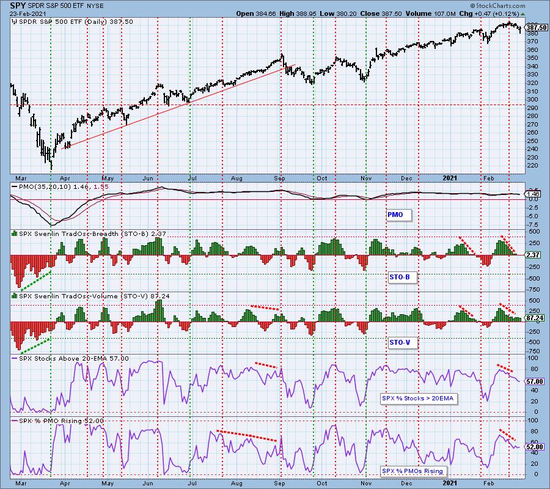Click the 'Chg +0.47 (+0.12%)' value
This screenshot has width=550, height=489.
(489, 13)
